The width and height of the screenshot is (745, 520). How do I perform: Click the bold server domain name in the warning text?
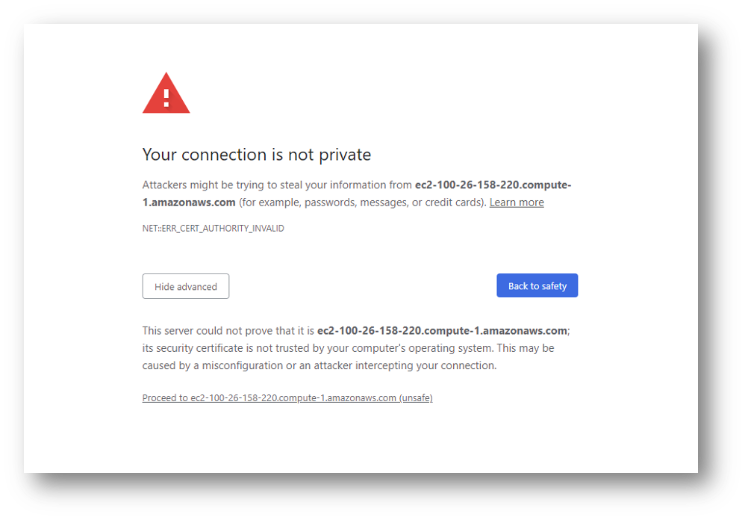coord(493,185)
